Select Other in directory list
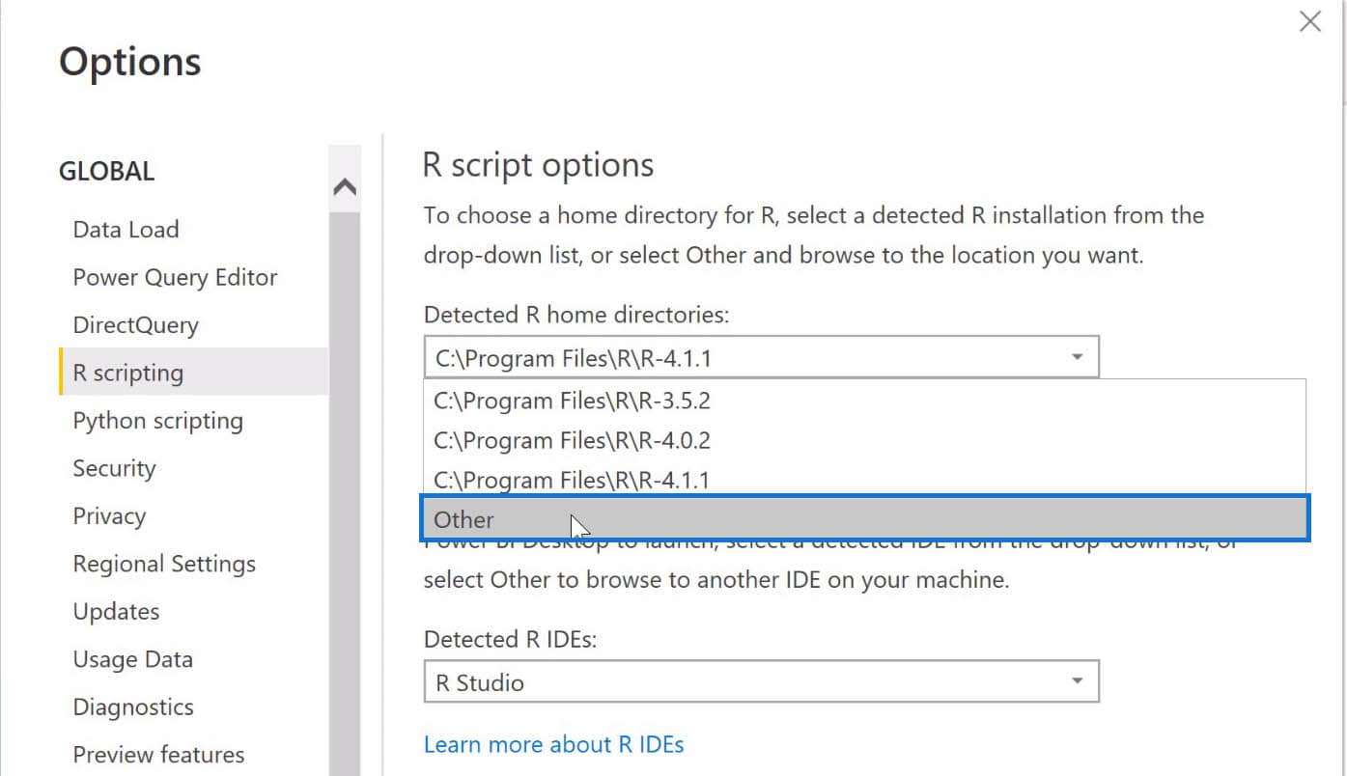This screenshot has height=776, width=1347. click(x=864, y=519)
